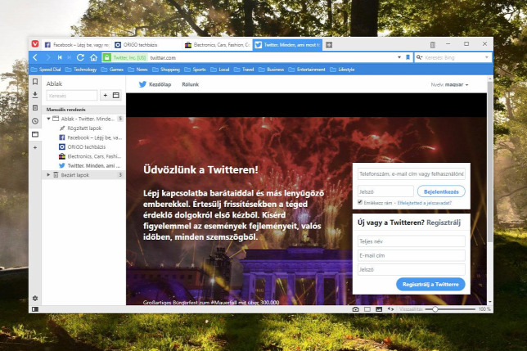Click the Regisztrálj a Twitterre button
Screen dimensions: 527x351
(x=430, y=284)
